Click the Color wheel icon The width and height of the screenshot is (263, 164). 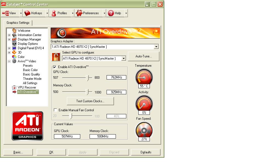[x=14, y=57]
